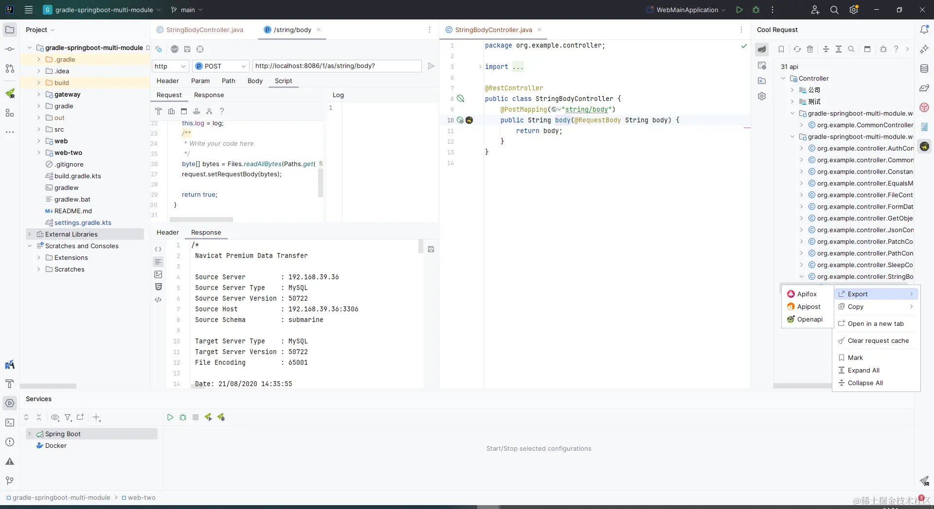The width and height of the screenshot is (934, 509).
Task: Switch to the /string/body editor tab
Action: click(x=292, y=30)
